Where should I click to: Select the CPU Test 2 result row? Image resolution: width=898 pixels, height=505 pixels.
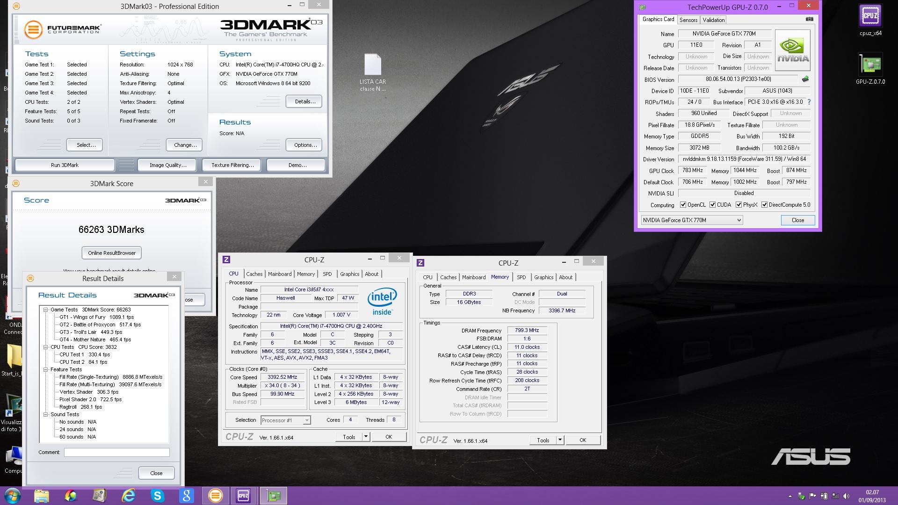[83, 362]
